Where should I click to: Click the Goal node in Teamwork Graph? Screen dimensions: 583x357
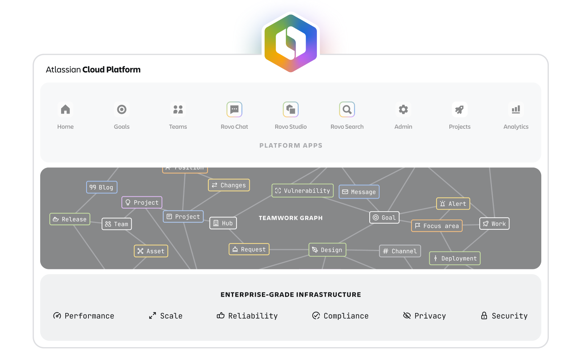(384, 218)
